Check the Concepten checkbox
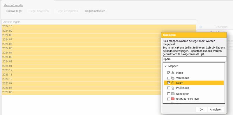Viewport: 233px width, 115px height. tap(169, 94)
